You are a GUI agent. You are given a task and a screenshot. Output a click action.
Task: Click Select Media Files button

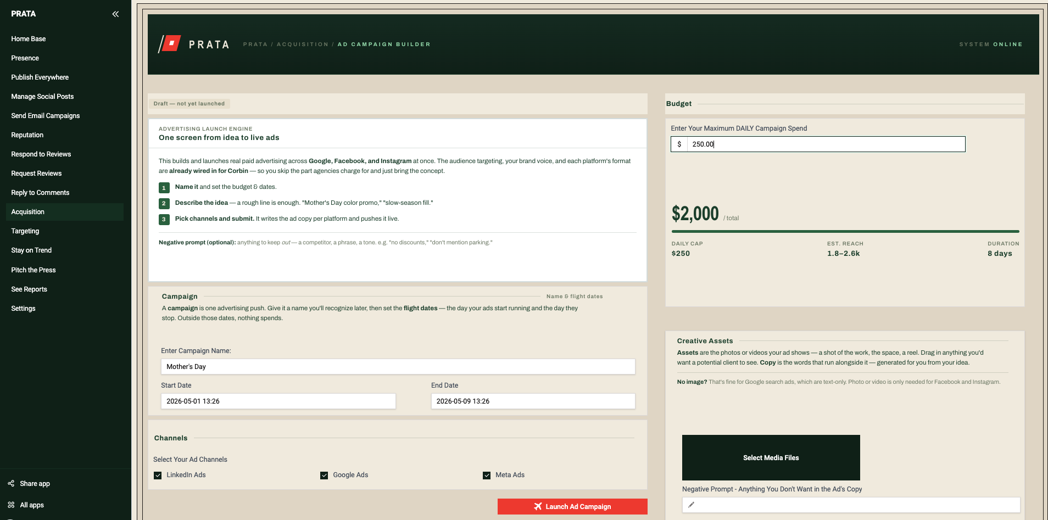771,457
